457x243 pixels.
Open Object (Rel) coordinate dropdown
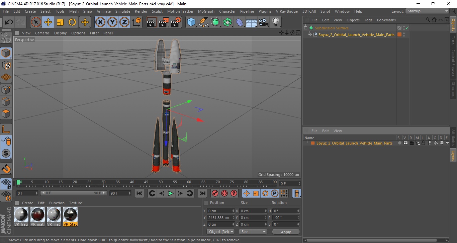pyautogui.click(x=220, y=232)
